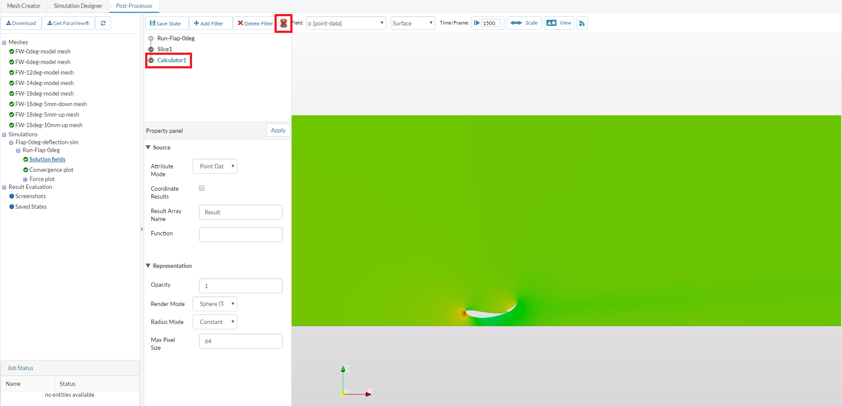This screenshot has height=406, width=842.
Task: Click the play icon next to Time/Frame
Action: click(x=477, y=23)
